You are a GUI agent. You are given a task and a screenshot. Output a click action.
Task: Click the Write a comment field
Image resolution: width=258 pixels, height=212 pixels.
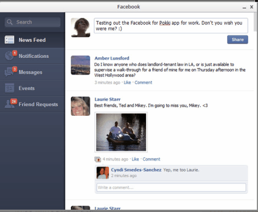171,187
